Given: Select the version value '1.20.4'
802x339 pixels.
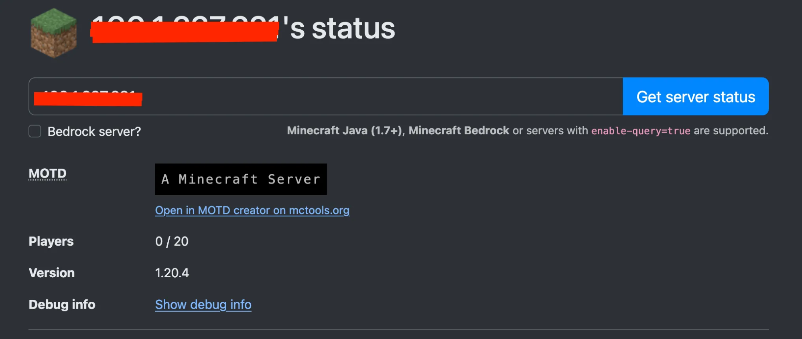Looking at the screenshot, I should pyautogui.click(x=172, y=273).
